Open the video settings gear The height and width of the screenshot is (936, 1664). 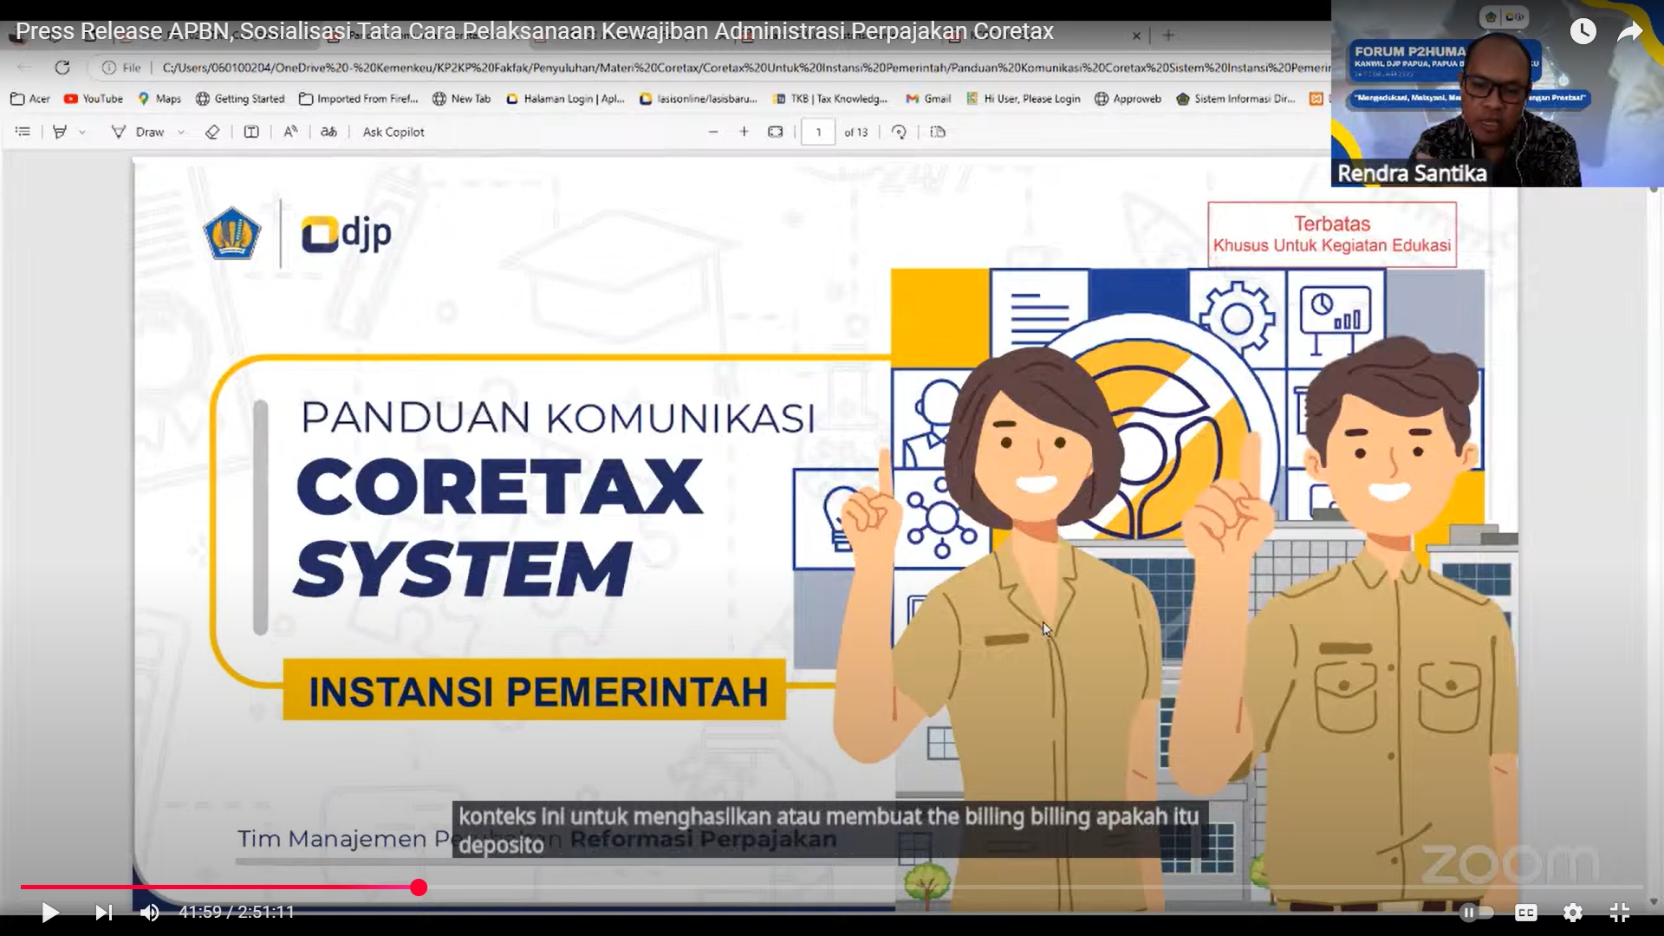1572,912
